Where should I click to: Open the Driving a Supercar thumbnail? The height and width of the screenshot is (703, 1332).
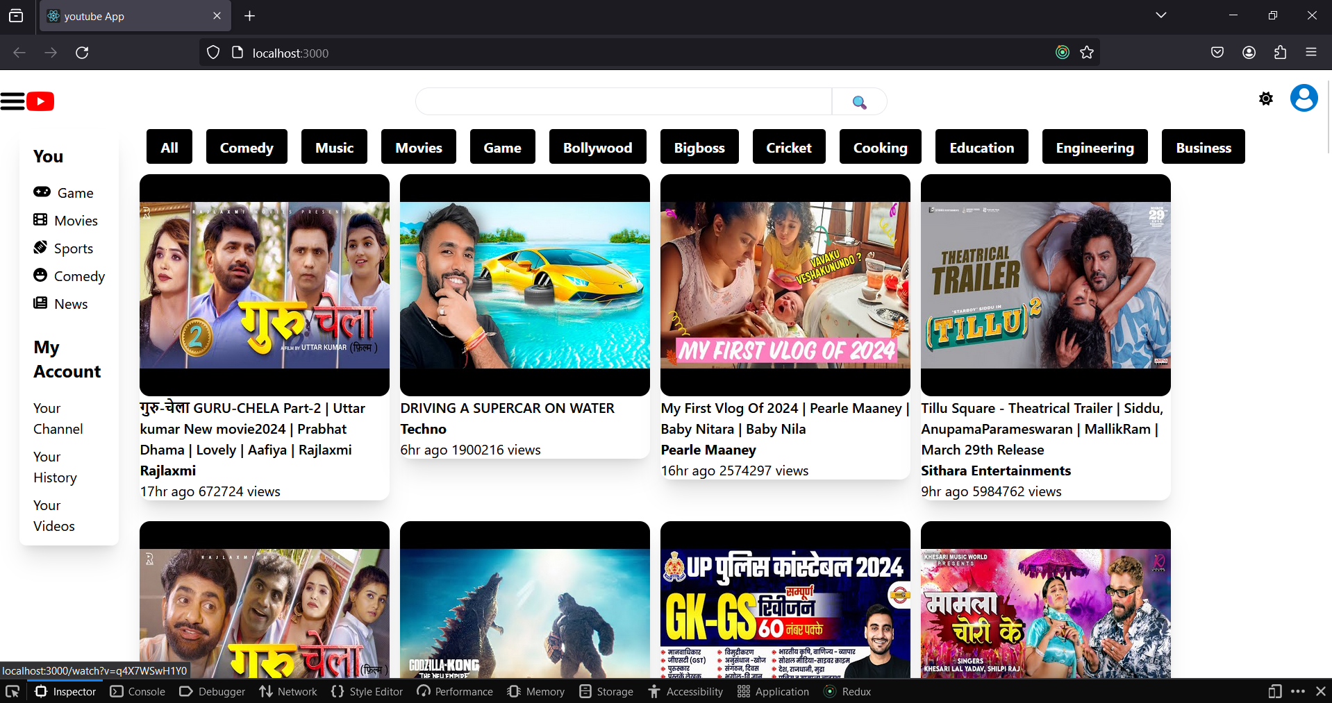tap(525, 285)
